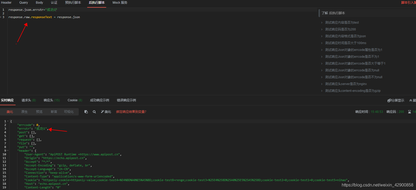The height and width of the screenshot is (190, 416).
Task: Open search in the response body
Action: click(94, 112)
